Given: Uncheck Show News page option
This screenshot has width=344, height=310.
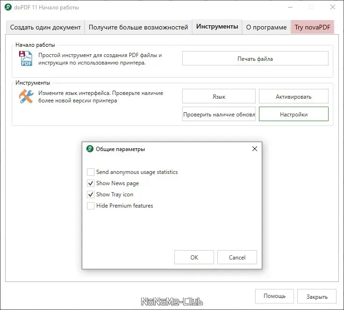Looking at the screenshot, I should point(91,183).
